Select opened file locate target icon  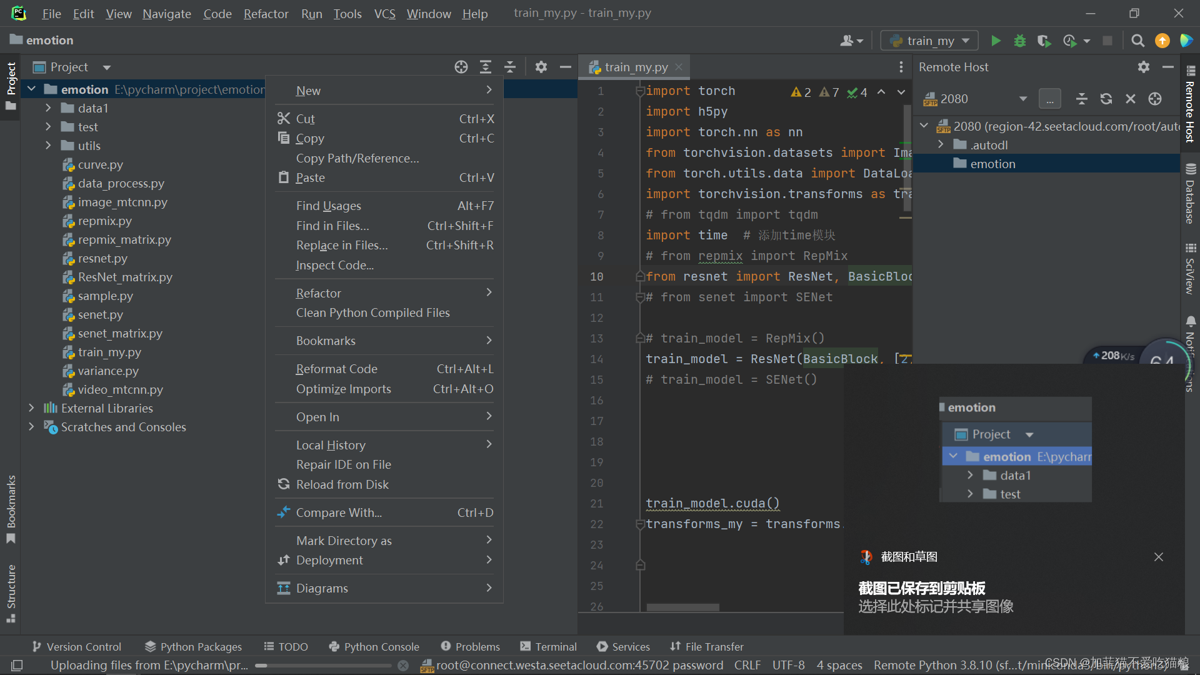[461, 67]
